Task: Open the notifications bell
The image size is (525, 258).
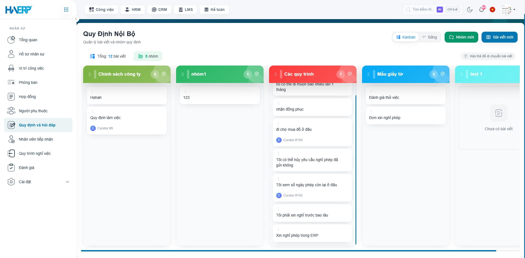Action: coord(482,10)
